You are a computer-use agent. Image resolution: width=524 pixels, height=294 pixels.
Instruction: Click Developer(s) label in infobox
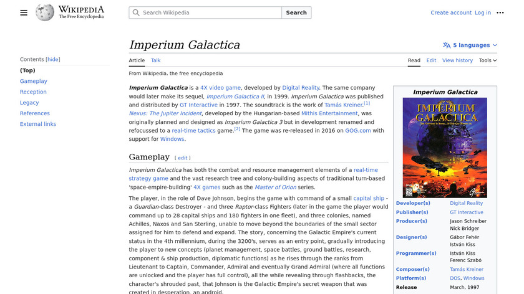(x=413, y=203)
